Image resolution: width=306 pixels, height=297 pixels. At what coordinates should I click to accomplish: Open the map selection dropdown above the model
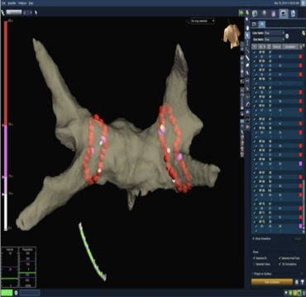point(203,21)
